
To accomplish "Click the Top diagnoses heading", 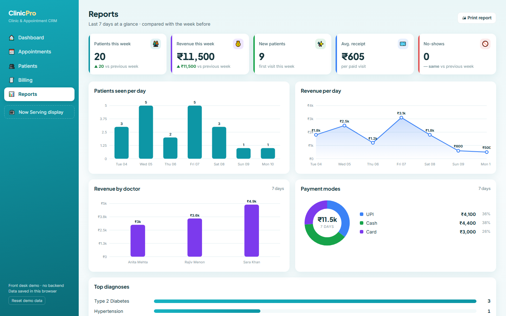I will coord(112,287).
